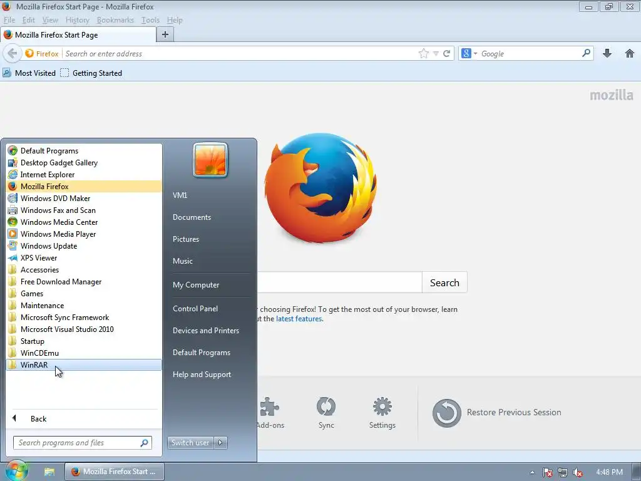This screenshot has width=641, height=481.
Task: Launch XPS Viewer
Action: click(x=84, y=257)
